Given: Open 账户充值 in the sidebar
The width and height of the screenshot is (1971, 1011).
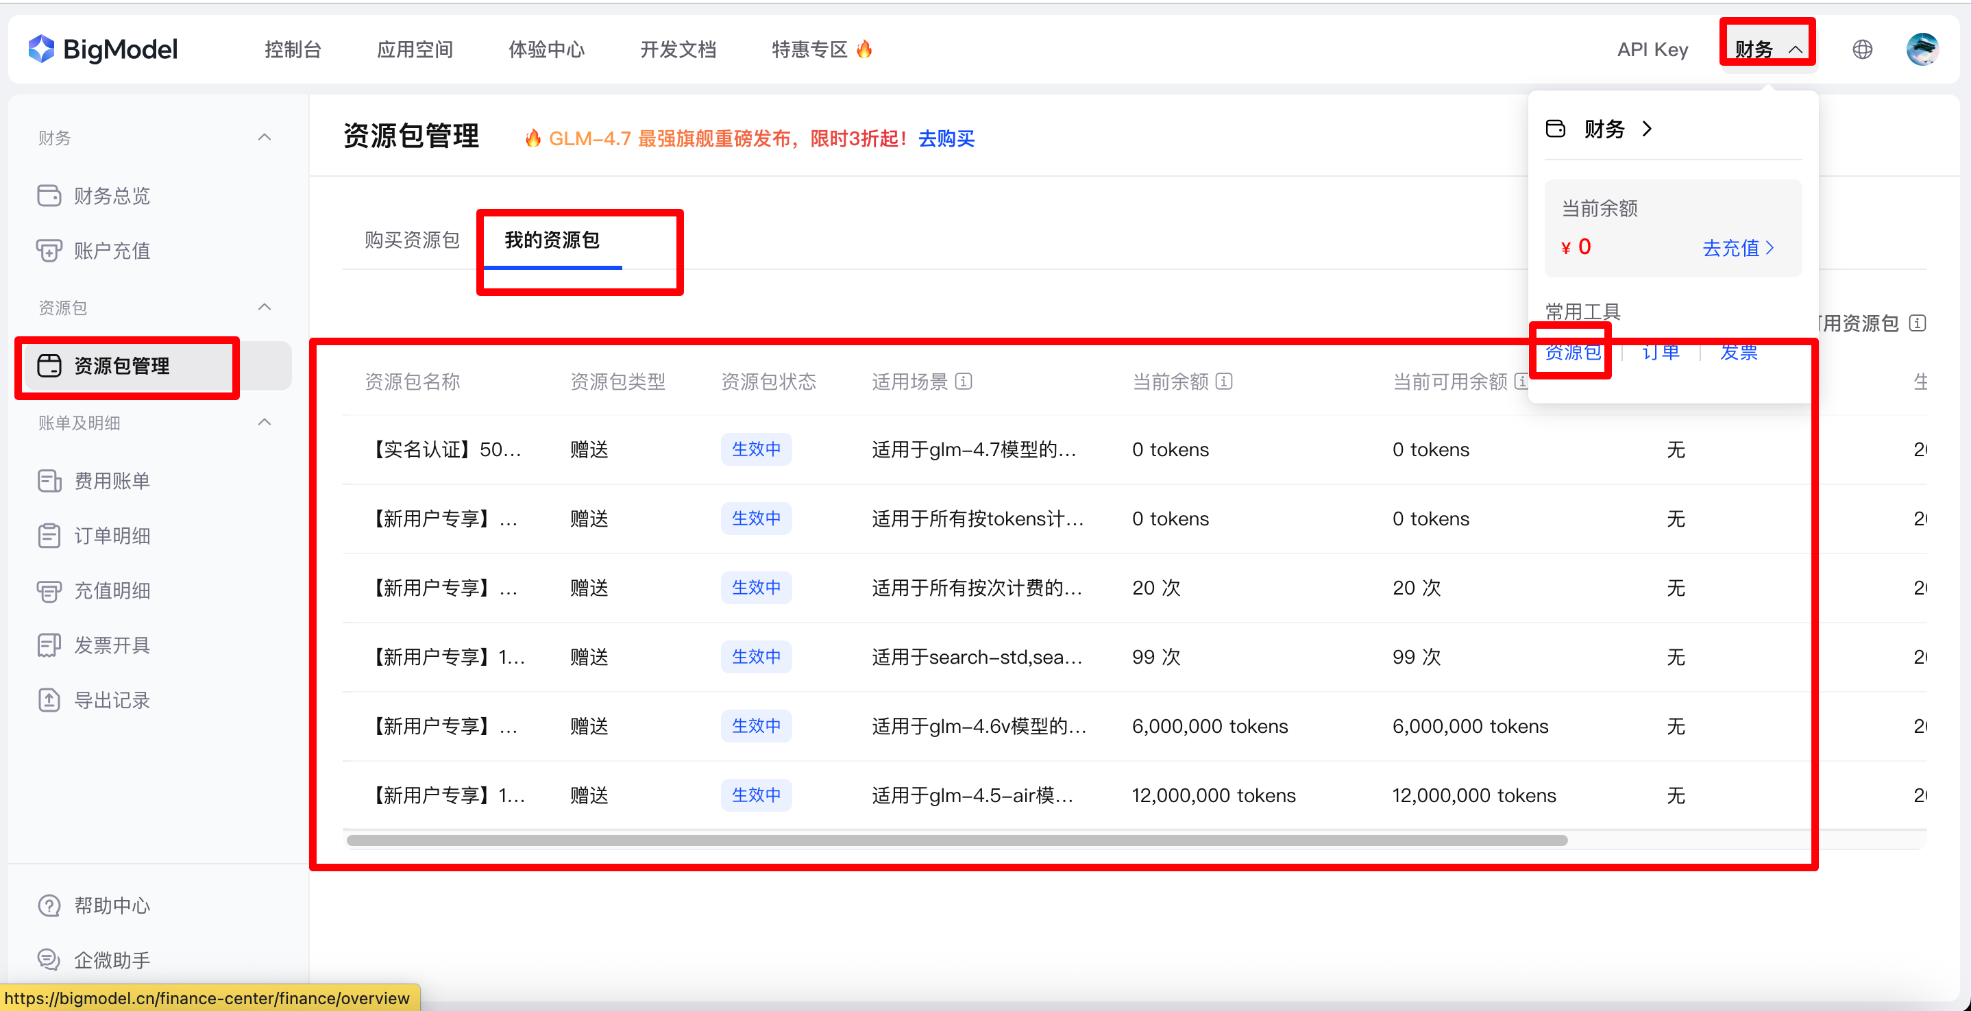Looking at the screenshot, I should (111, 251).
